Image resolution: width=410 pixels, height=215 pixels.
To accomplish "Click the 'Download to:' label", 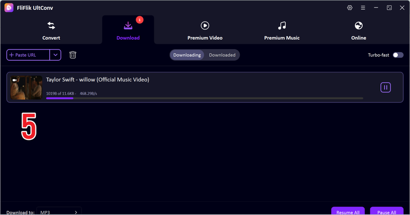I will (20, 212).
